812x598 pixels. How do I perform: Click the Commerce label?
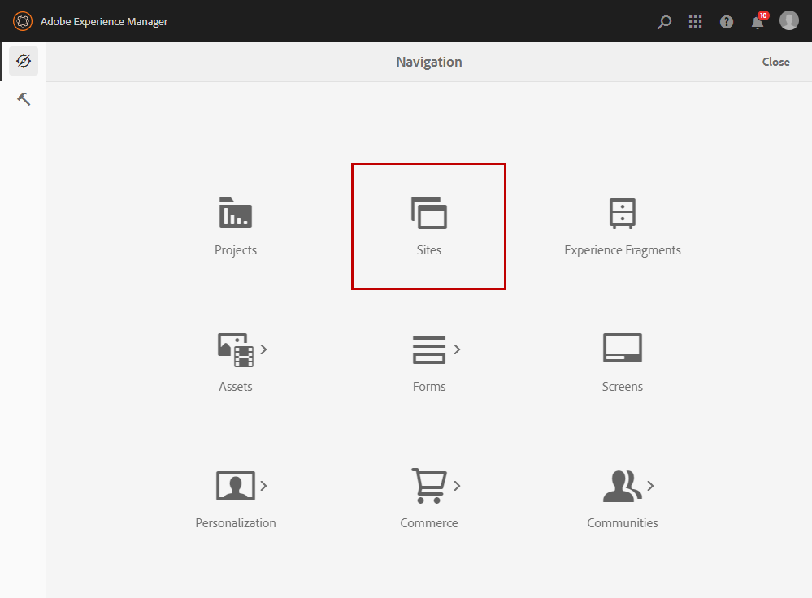[429, 523]
